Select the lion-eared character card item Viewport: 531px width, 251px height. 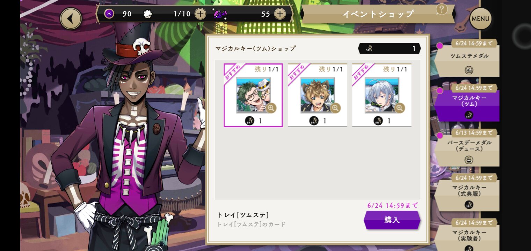coord(318,95)
